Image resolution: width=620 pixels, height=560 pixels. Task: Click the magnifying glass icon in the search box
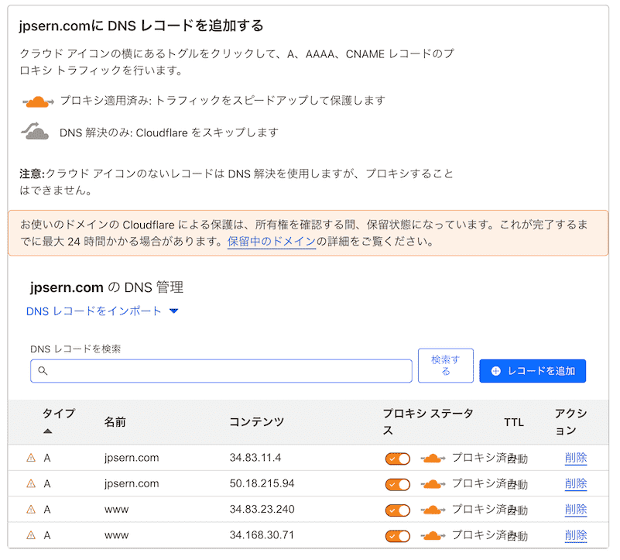(x=44, y=372)
